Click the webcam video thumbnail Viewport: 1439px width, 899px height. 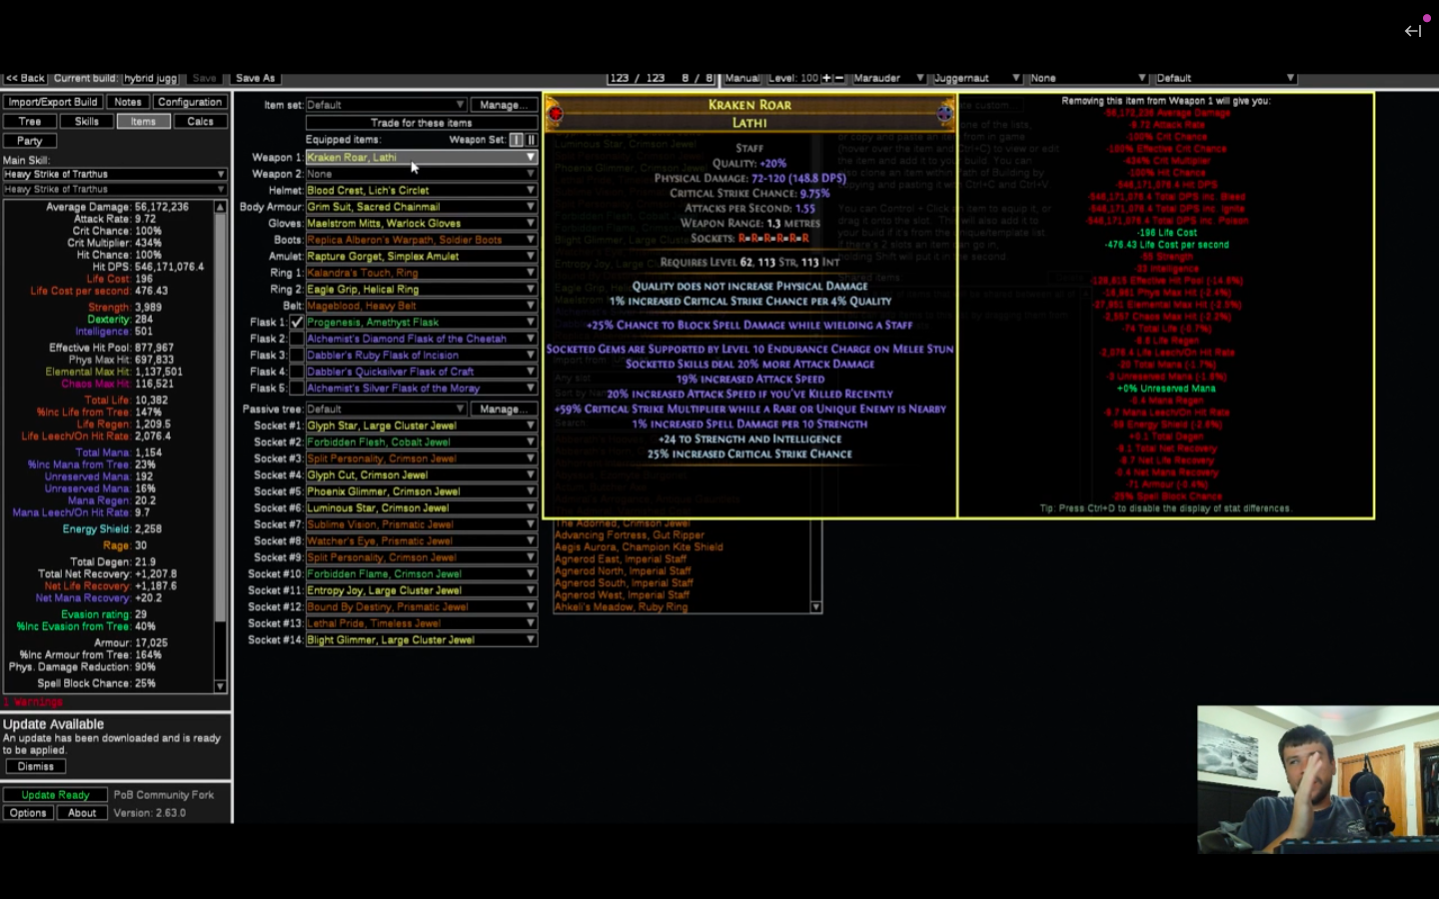pos(1318,779)
